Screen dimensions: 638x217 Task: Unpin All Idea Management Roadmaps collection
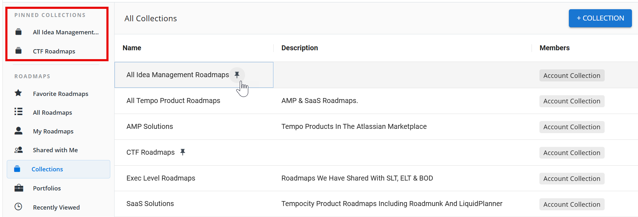pos(237,75)
